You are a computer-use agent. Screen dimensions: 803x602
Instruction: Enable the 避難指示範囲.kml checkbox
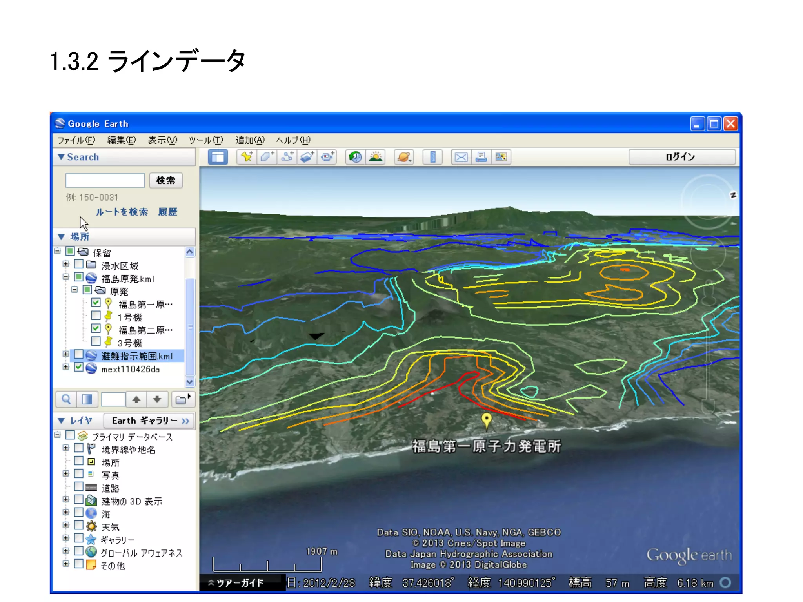click(78, 354)
